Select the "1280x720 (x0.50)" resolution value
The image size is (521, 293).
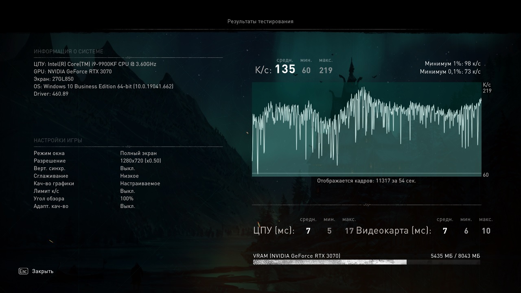pyautogui.click(x=141, y=161)
